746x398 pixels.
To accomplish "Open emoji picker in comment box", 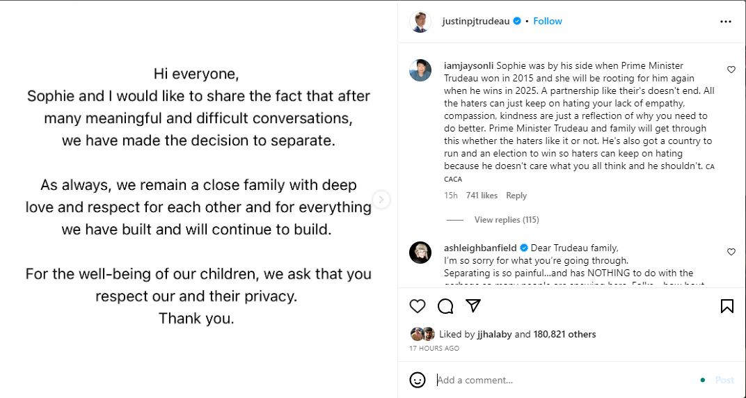I will click(x=418, y=380).
